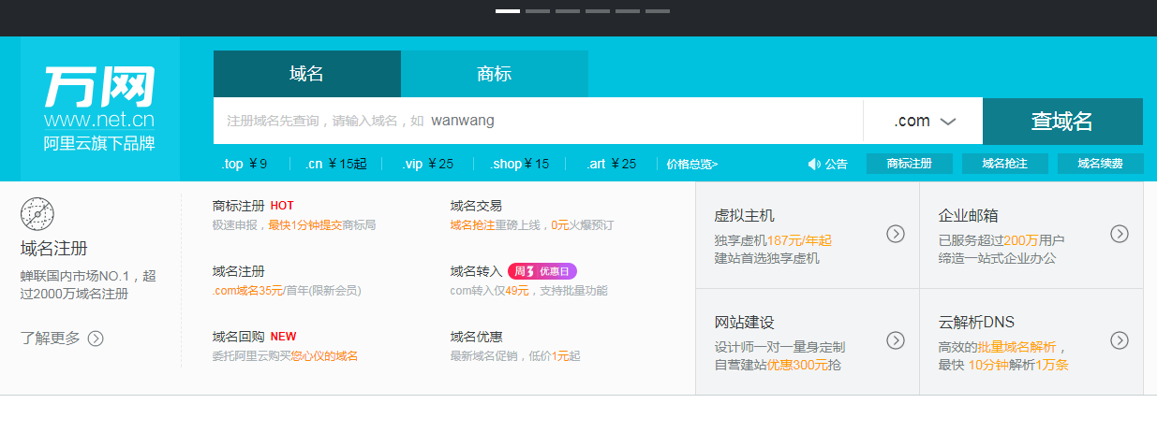Select the sixth carousel indicator bar
Viewport: 1157px width, 447px height.
pyautogui.click(x=658, y=11)
